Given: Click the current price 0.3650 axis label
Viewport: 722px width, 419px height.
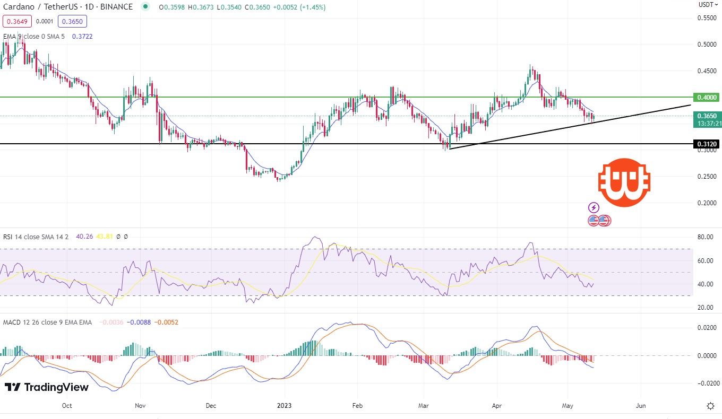Looking at the screenshot, I should pyautogui.click(x=707, y=116).
